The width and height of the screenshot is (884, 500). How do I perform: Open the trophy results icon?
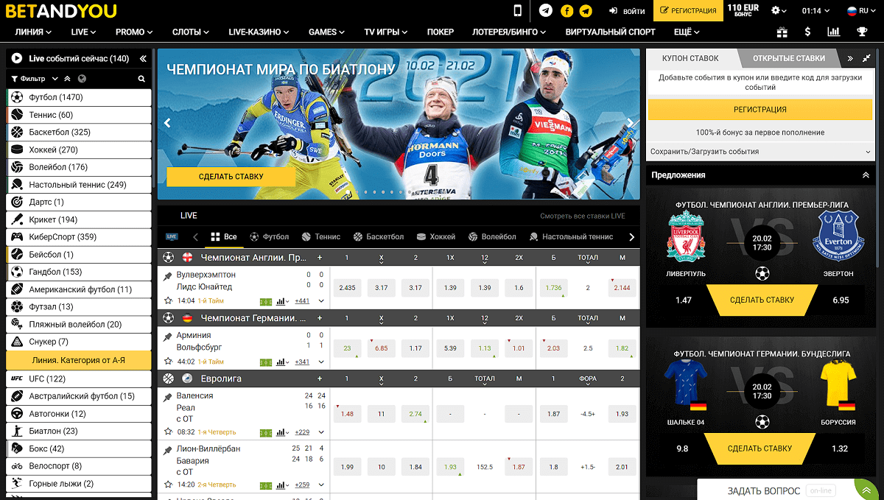(x=862, y=32)
